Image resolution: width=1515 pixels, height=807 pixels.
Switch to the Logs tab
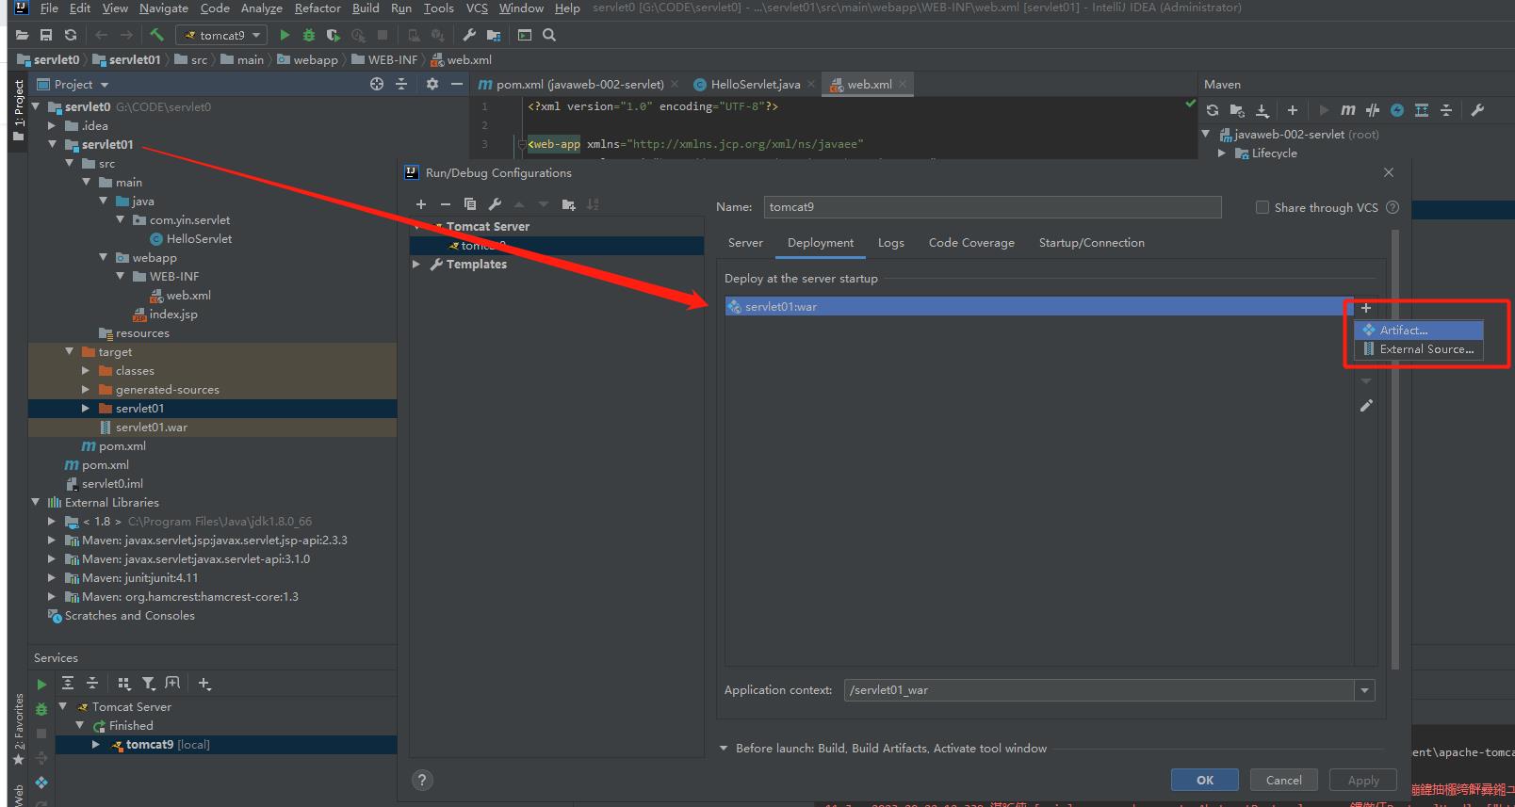coord(890,243)
